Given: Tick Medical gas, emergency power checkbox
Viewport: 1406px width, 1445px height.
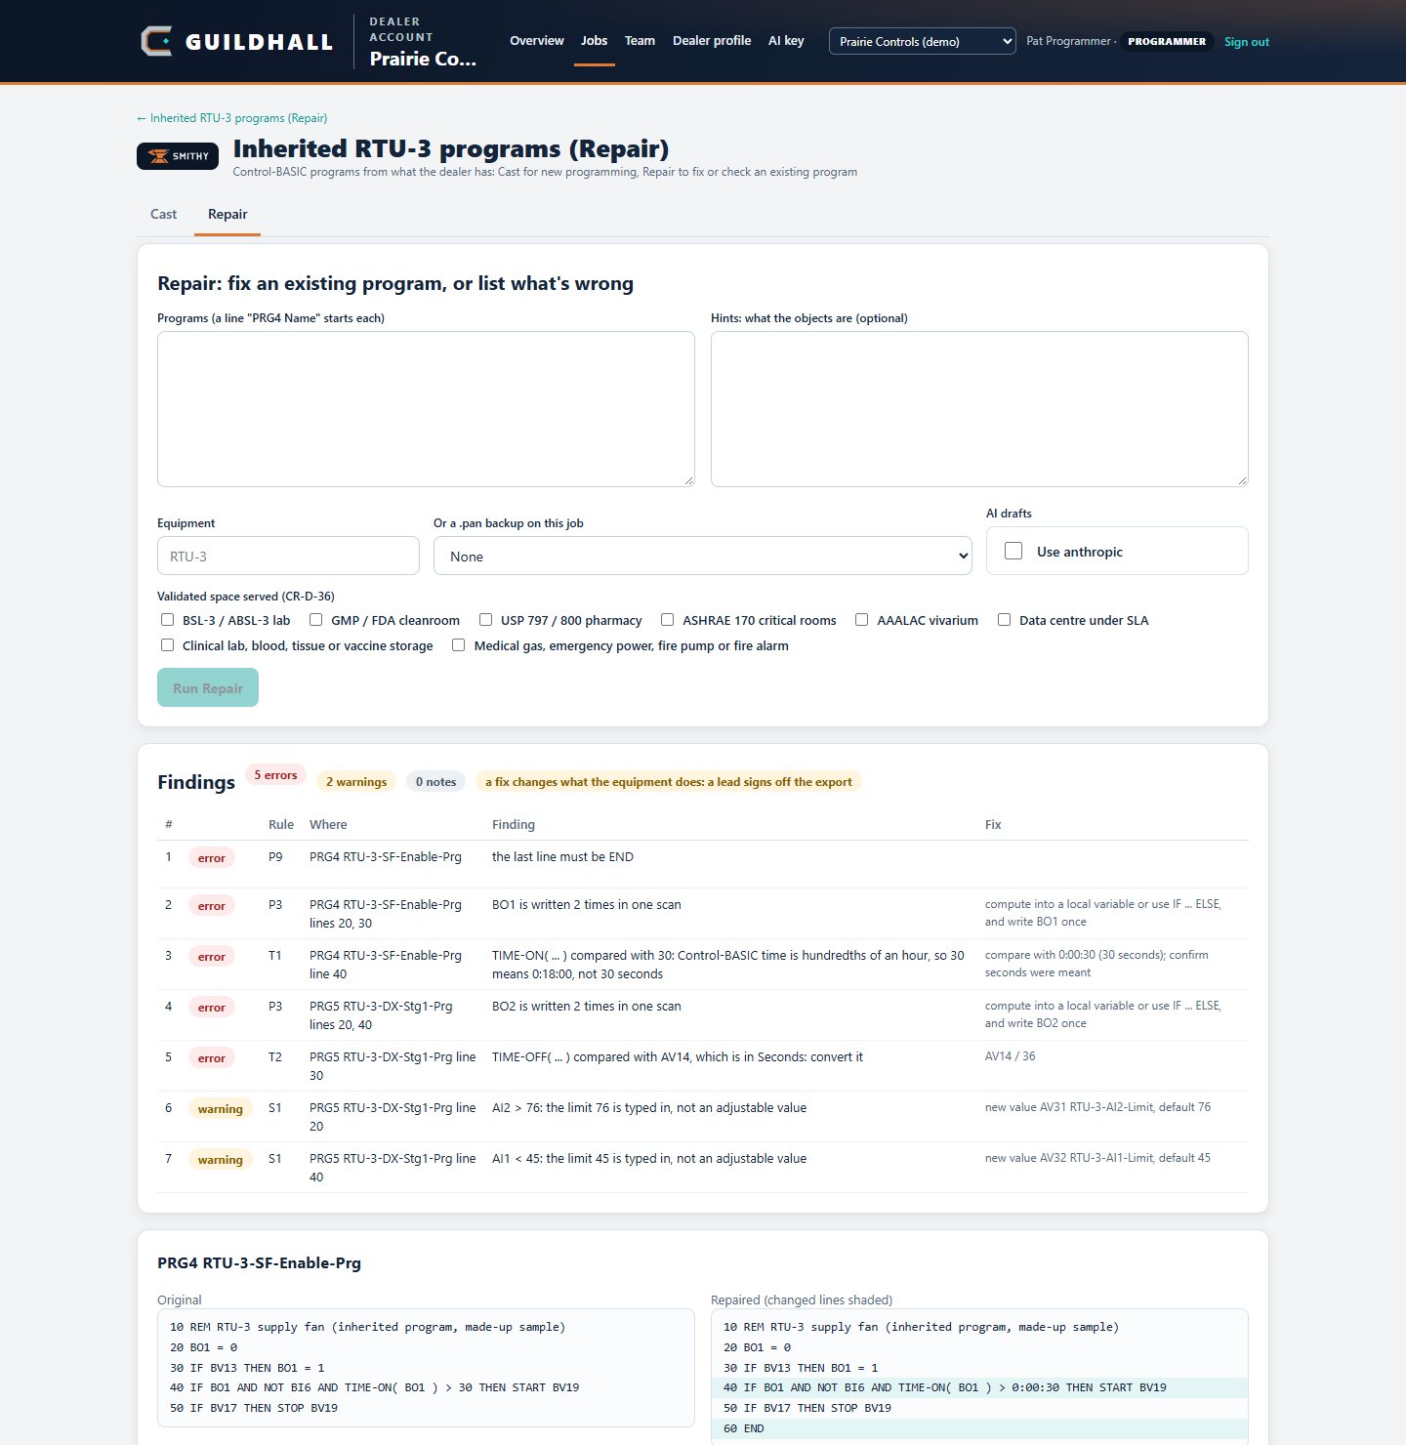Looking at the screenshot, I should coord(459,645).
